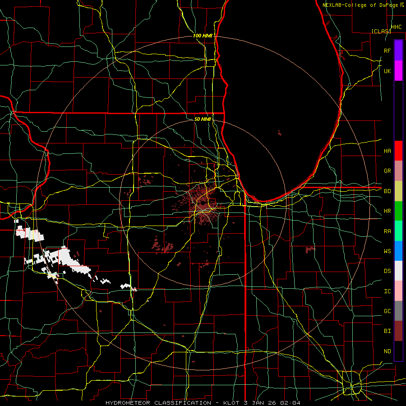The height and width of the screenshot is (406, 406).
Task: Click the WS legend label
Action: coord(388,251)
